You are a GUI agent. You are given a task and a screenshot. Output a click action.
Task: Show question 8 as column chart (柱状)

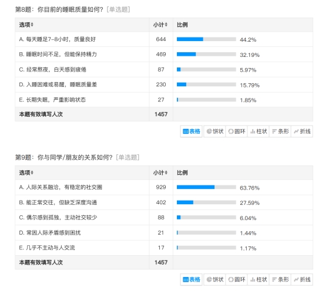coord(258,131)
